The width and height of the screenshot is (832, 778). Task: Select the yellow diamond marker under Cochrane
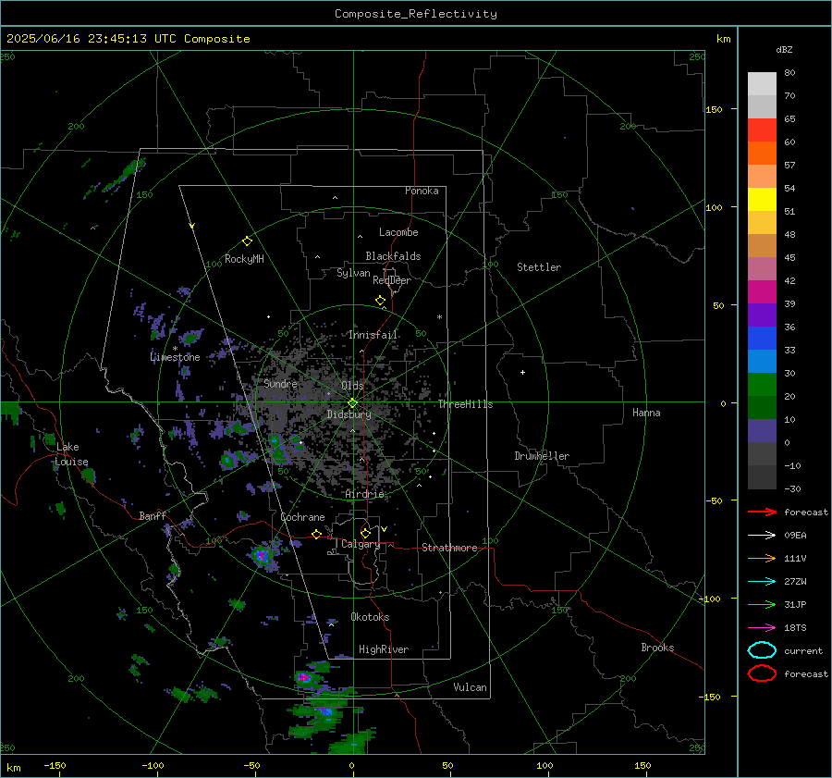(x=316, y=534)
